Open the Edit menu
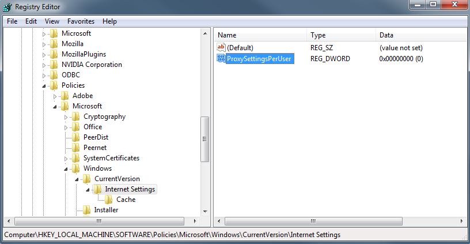The width and height of the screenshot is (470, 244). (31, 21)
